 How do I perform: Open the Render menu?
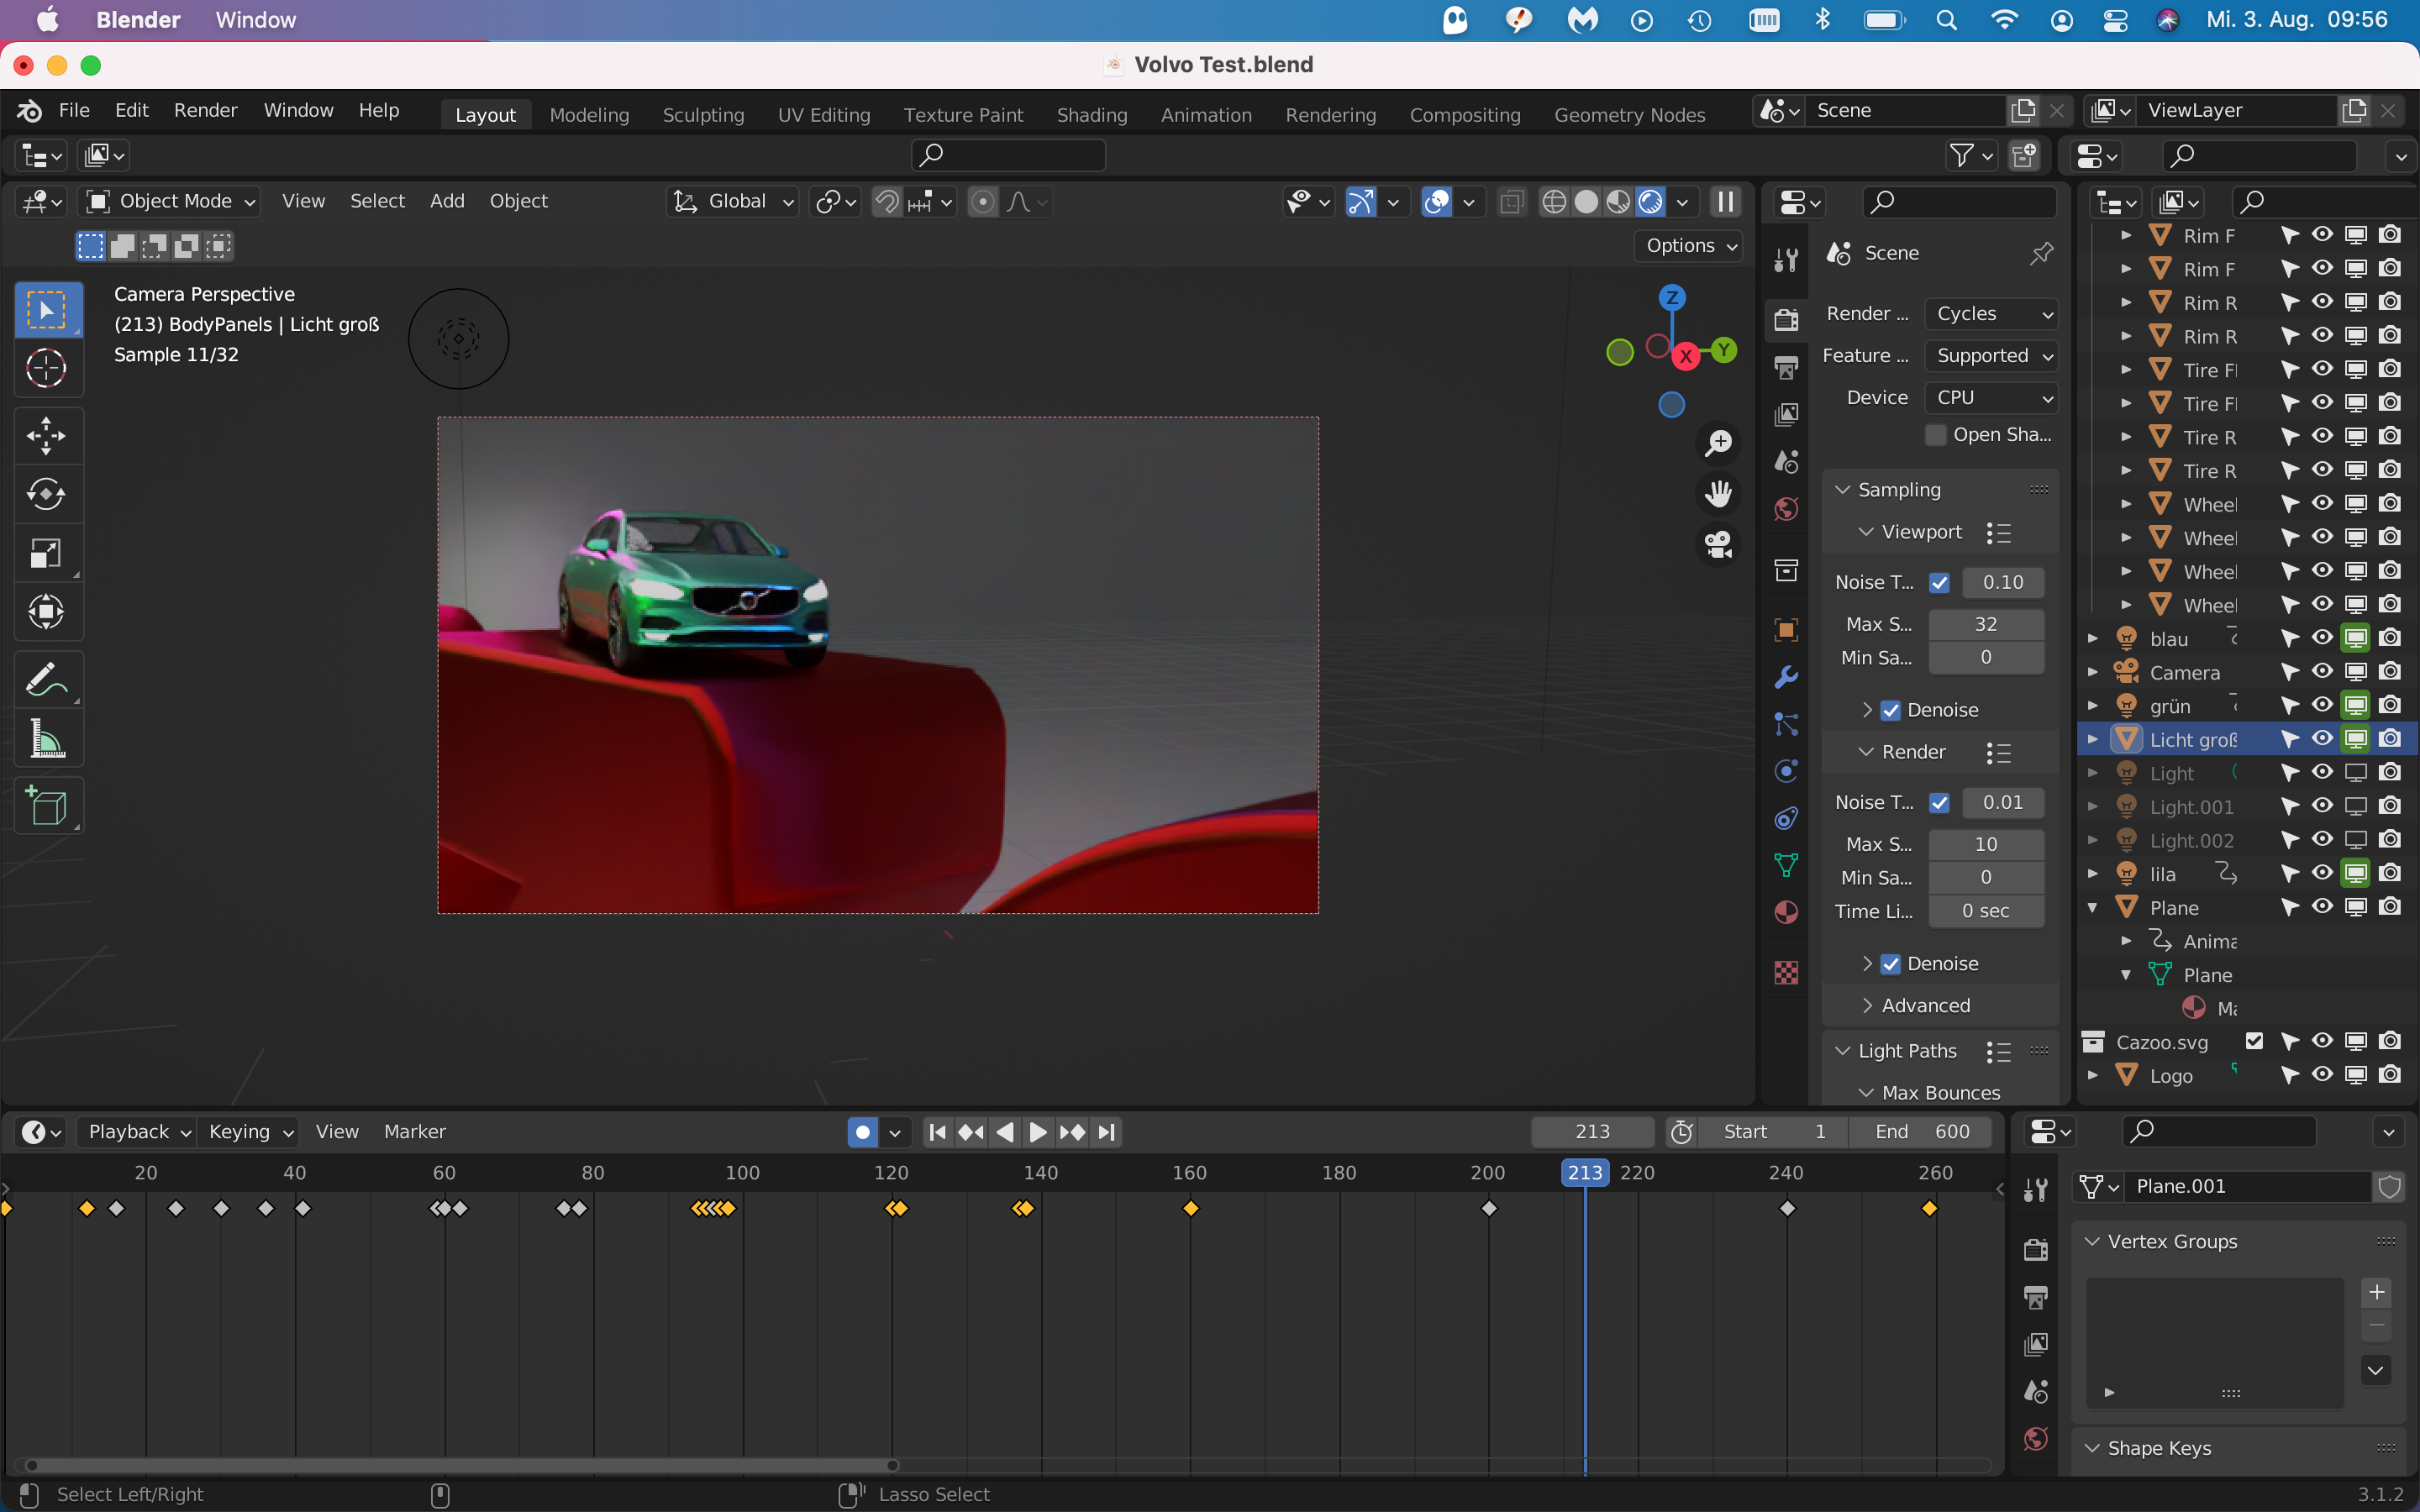pyautogui.click(x=205, y=111)
